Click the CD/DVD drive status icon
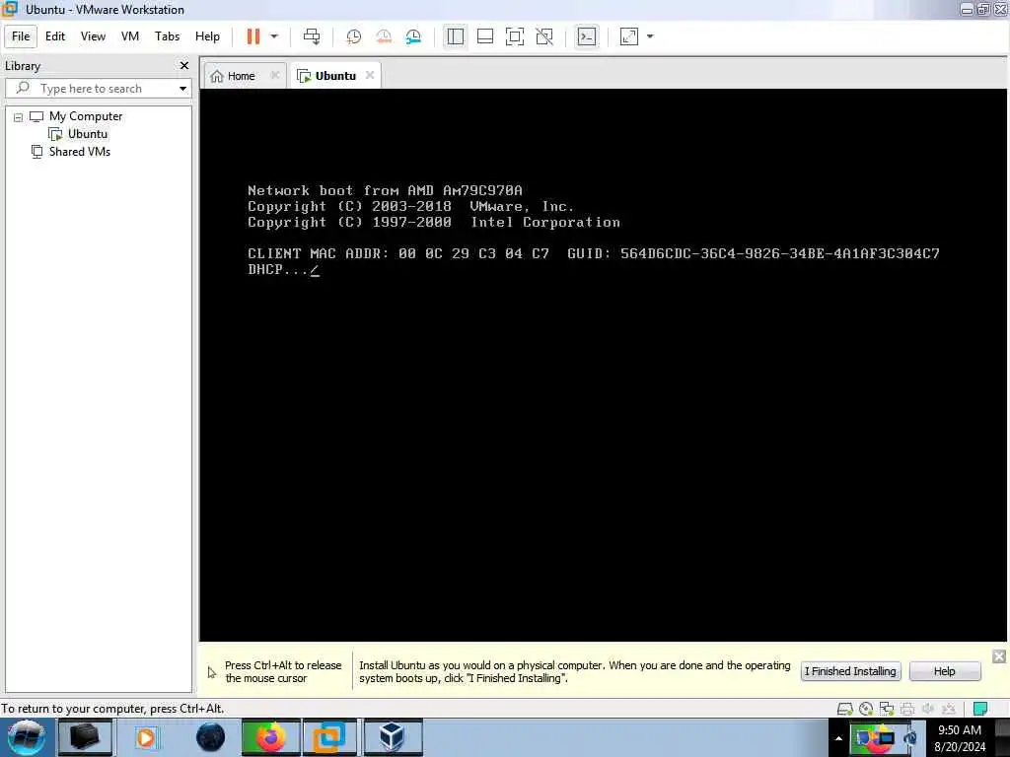This screenshot has width=1010, height=757. (x=866, y=709)
